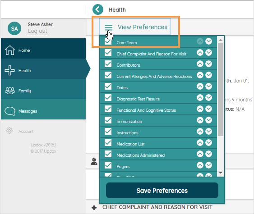Expand the Chief Complaint And Reason For Visit section
The height and width of the screenshot is (214, 254).
94,208
